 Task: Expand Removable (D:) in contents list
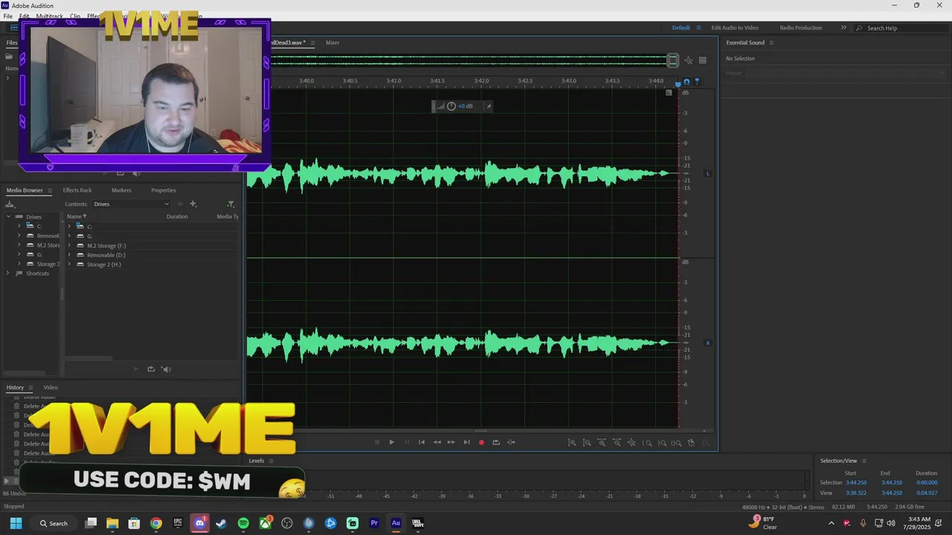pos(69,255)
